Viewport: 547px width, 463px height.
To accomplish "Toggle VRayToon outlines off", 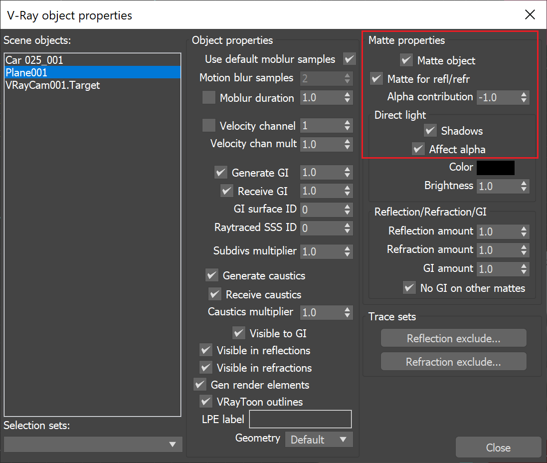I will 206,402.
